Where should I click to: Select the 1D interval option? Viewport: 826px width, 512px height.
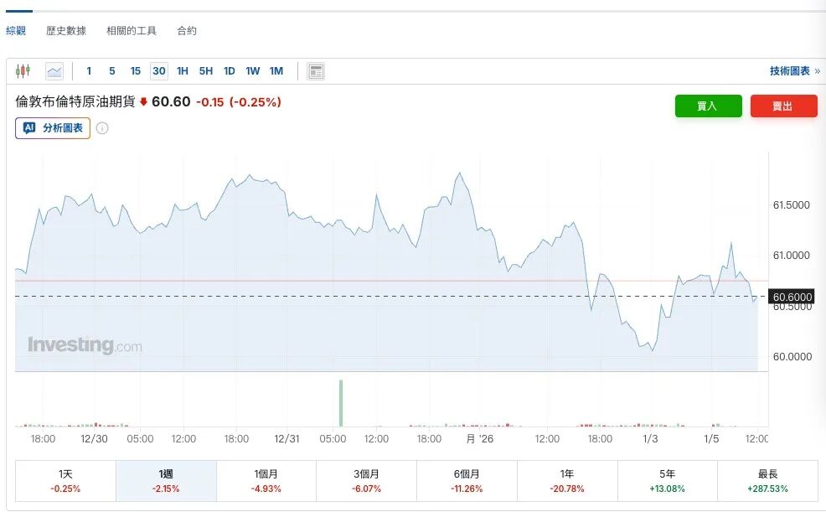pyautogui.click(x=229, y=71)
